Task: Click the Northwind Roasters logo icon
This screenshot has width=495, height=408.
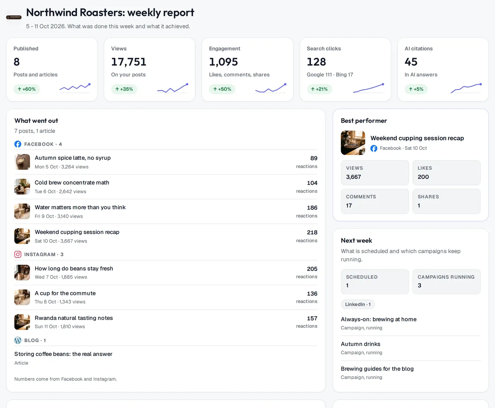Action: coord(14,17)
